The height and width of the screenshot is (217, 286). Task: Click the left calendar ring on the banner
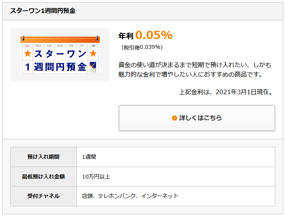[x=23, y=38]
